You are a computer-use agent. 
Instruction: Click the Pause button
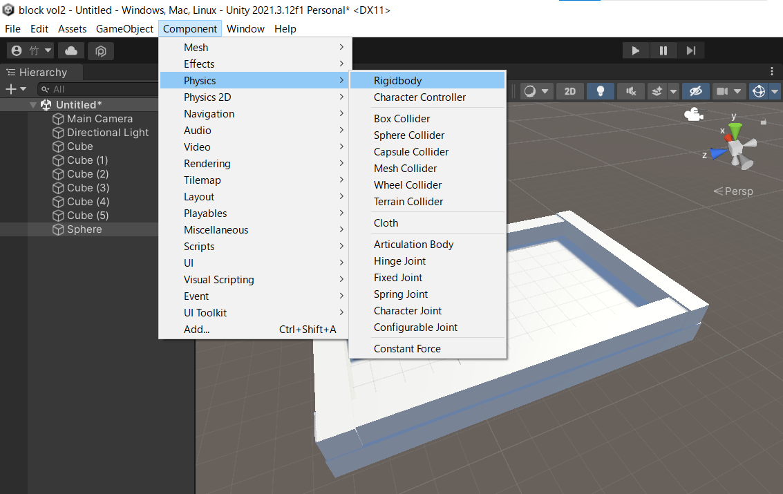(x=663, y=50)
